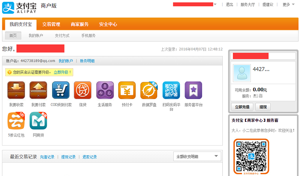
Task: Open the 余额收支明细 dropdown
Action: tap(197, 156)
